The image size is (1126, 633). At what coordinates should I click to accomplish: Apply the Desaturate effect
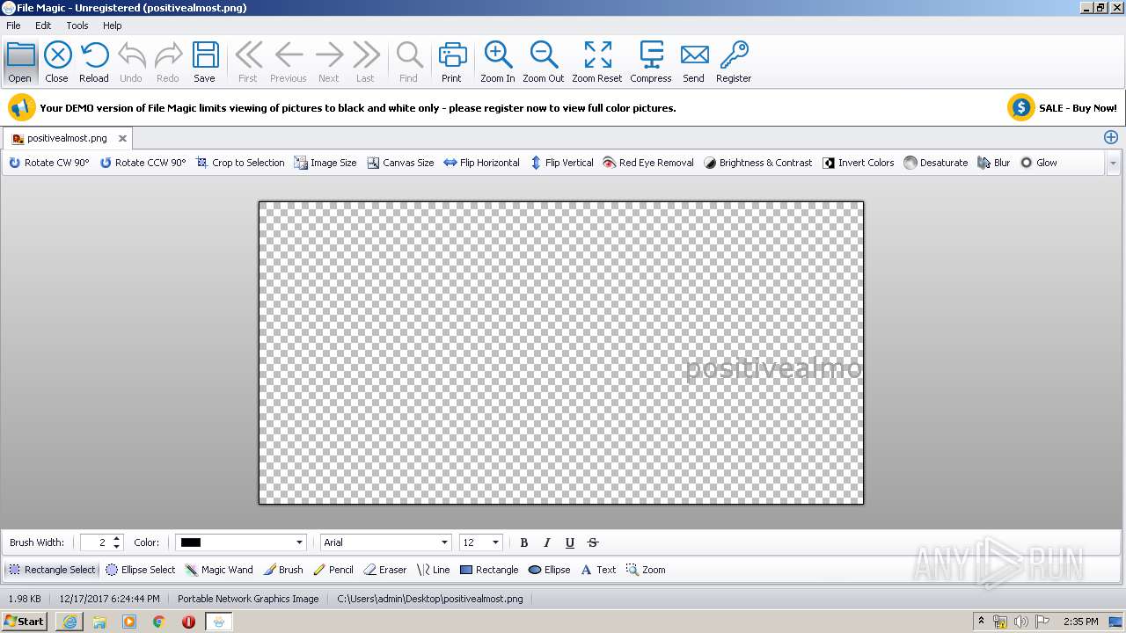click(936, 163)
